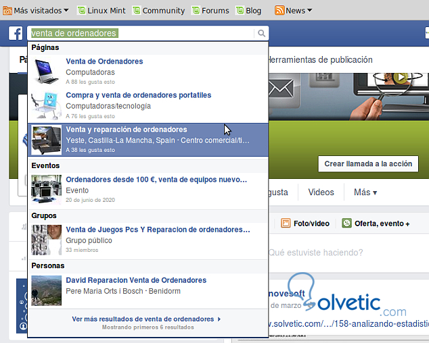Open the Linux Mint bookmark
This screenshot has width=429, height=343.
point(101,11)
